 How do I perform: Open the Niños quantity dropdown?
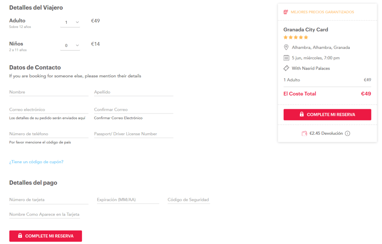[x=70, y=45]
